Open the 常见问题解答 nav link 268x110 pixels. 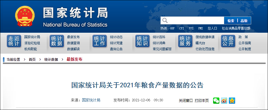pos(162,49)
